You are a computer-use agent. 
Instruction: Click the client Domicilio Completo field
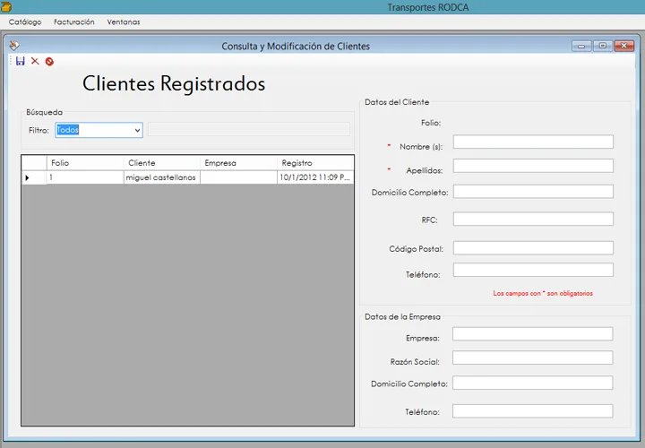coord(533,191)
